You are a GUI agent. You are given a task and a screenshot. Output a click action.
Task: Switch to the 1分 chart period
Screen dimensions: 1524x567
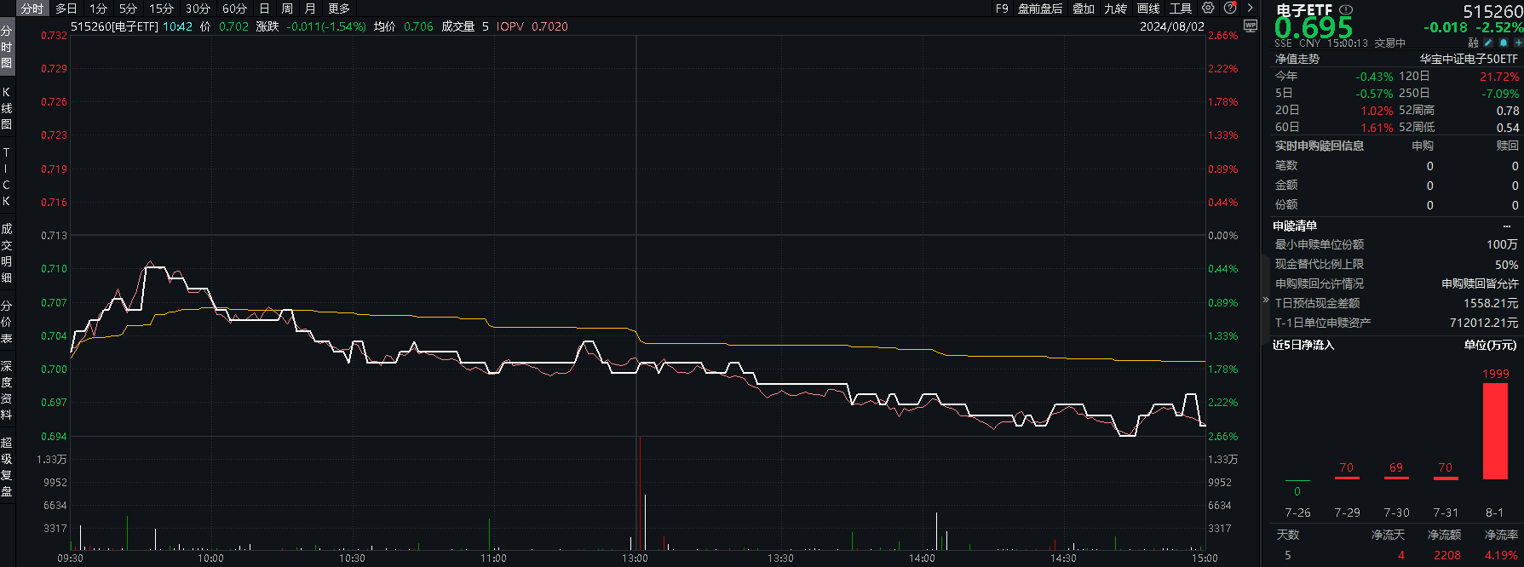tap(99, 9)
